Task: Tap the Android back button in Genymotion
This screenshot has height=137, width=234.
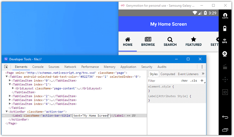Action: (225, 117)
